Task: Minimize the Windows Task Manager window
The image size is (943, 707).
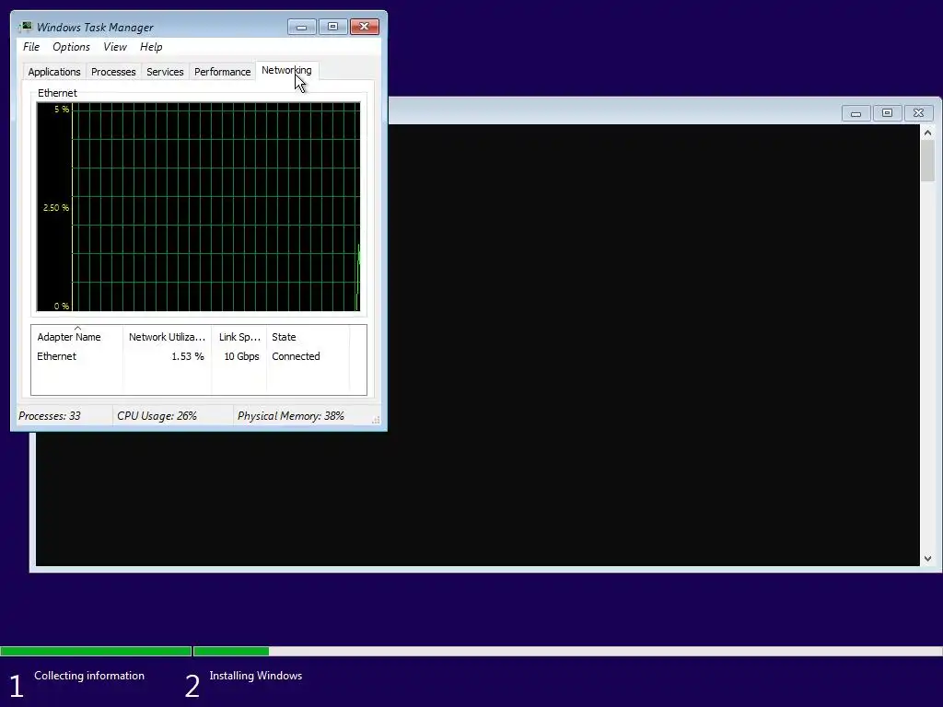Action: coord(301,27)
